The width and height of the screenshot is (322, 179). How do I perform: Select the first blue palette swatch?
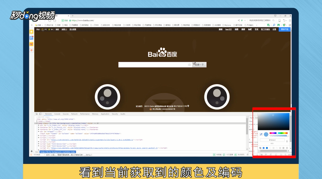click(263, 148)
